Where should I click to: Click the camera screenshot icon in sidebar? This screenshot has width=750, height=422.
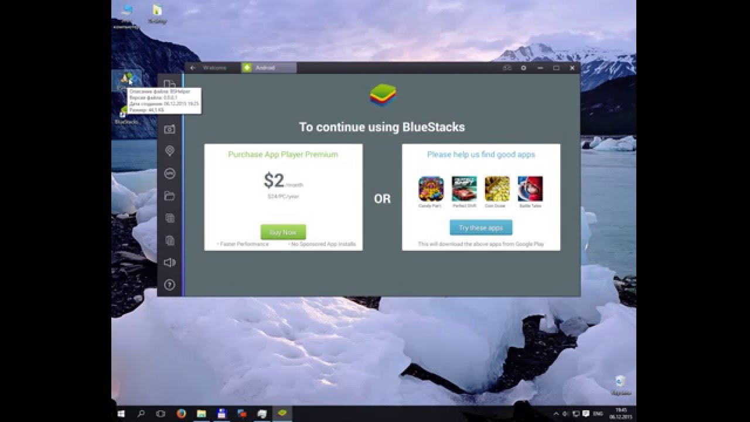(x=169, y=129)
